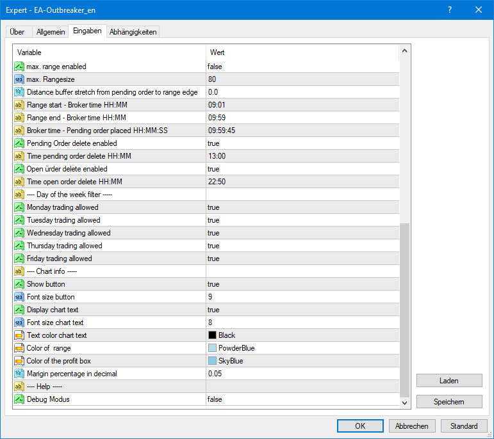Click the bool icon beside Open ürder delete enabled
494x439 pixels.
(19, 169)
